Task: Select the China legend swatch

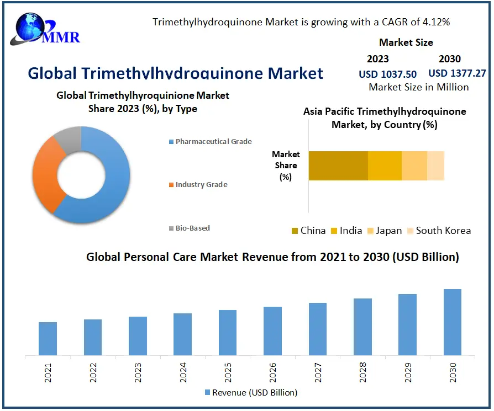Action: pyautogui.click(x=295, y=231)
